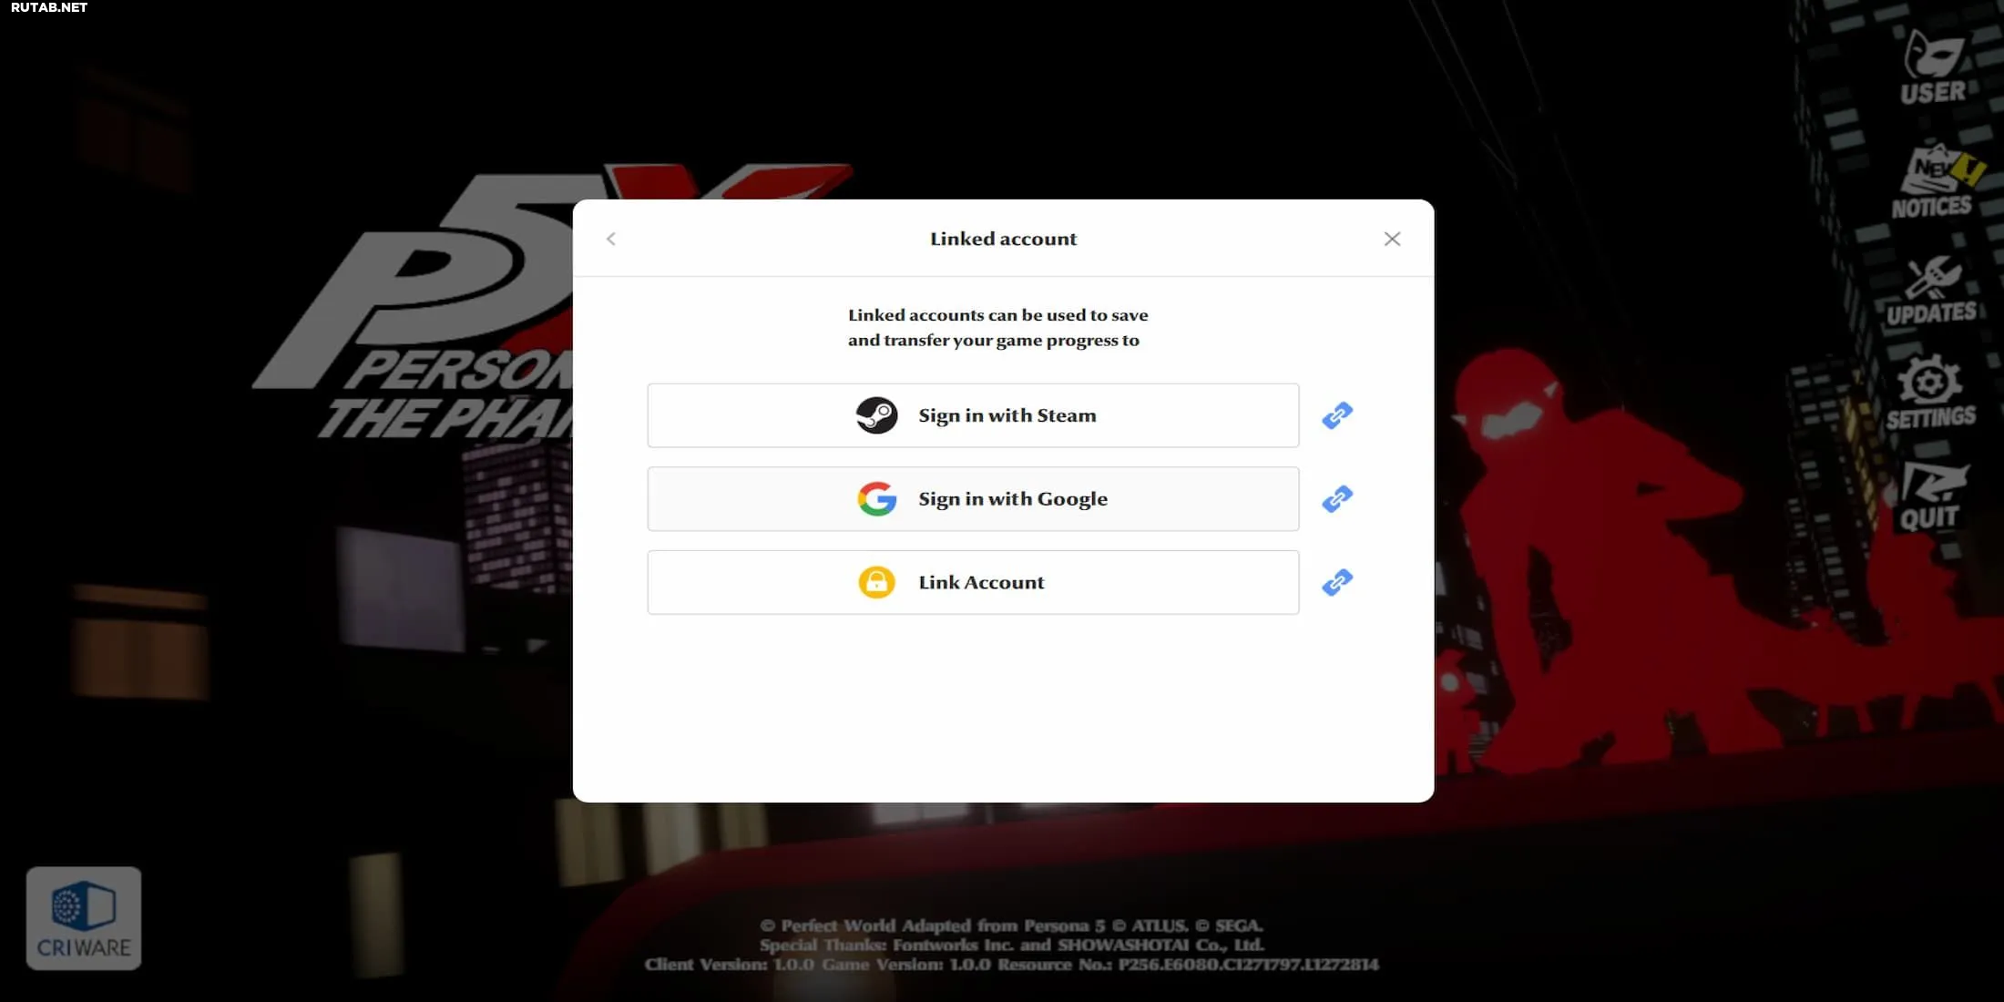
Task: Click the Steam logo icon
Action: [876, 415]
